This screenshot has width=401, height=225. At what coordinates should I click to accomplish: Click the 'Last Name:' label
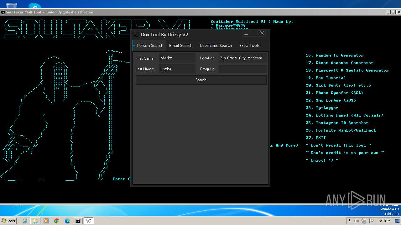pyautogui.click(x=145, y=69)
